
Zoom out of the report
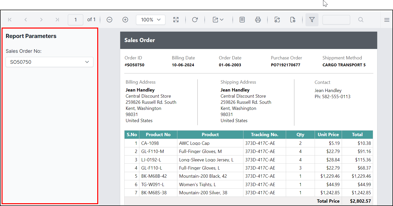point(109,20)
